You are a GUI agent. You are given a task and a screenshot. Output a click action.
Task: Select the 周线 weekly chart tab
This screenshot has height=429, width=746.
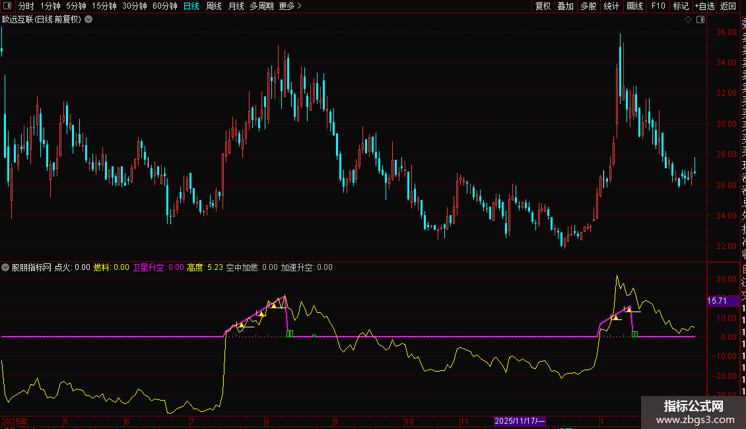point(214,7)
